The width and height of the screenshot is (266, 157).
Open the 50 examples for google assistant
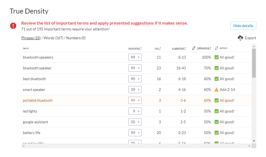coord(135,122)
